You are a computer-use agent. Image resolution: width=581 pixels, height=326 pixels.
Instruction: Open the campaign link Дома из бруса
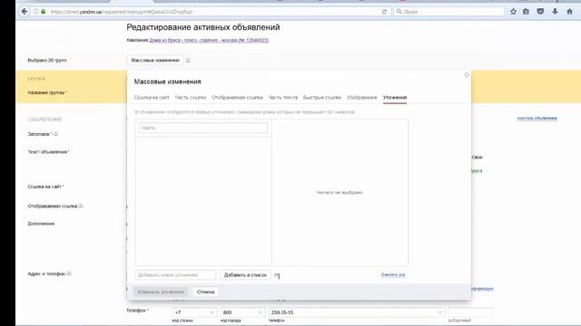tap(209, 40)
